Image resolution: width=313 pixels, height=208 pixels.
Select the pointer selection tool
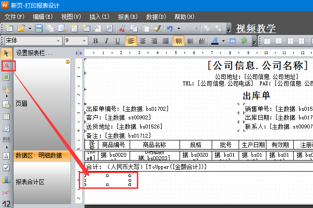coord(7,53)
